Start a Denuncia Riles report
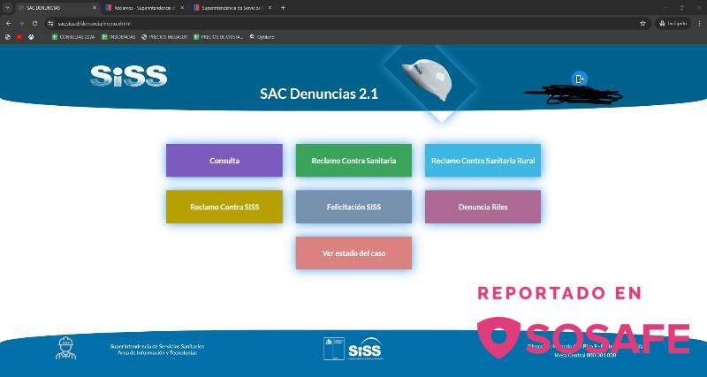This screenshot has height=377, width=707. [483, 207]
